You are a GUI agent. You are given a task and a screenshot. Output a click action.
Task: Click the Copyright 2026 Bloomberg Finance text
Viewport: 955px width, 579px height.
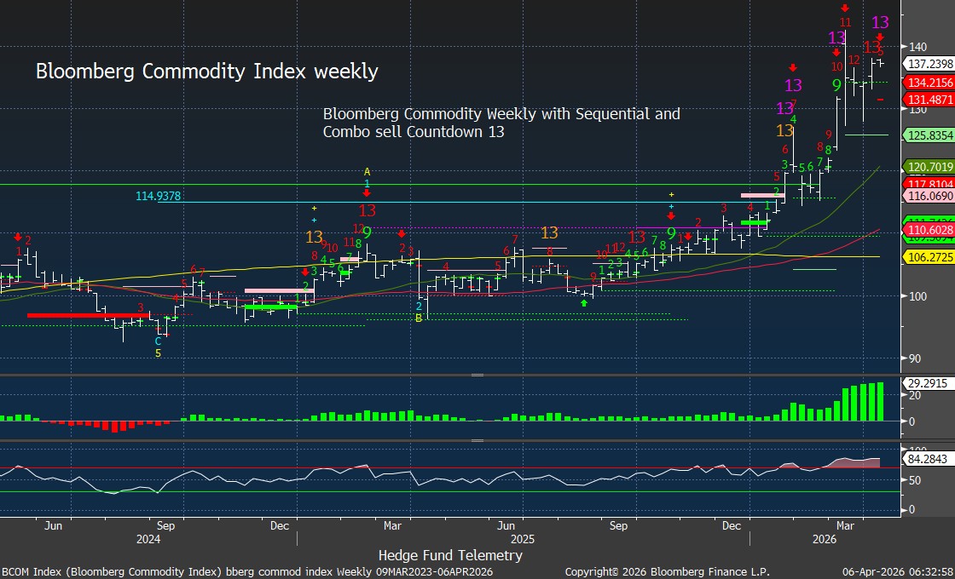point(674,571)
